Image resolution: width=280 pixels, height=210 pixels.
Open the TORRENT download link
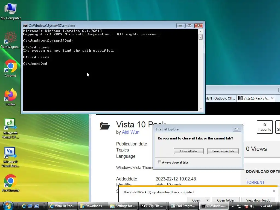tap(255, 182)
